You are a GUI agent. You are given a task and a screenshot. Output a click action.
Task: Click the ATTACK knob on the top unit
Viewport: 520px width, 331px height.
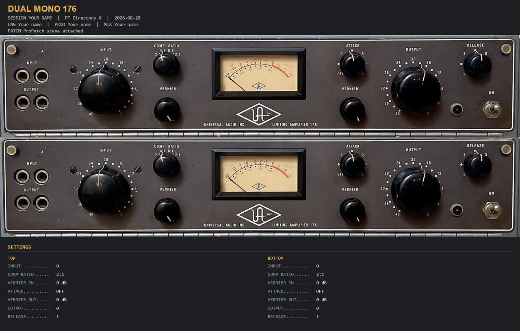[352, 64]
